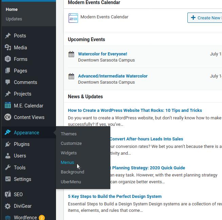This screenshot has height=220, width=222.
Task: Click the Appearance paintbrush icon
Action: click(x=8, y=132)
